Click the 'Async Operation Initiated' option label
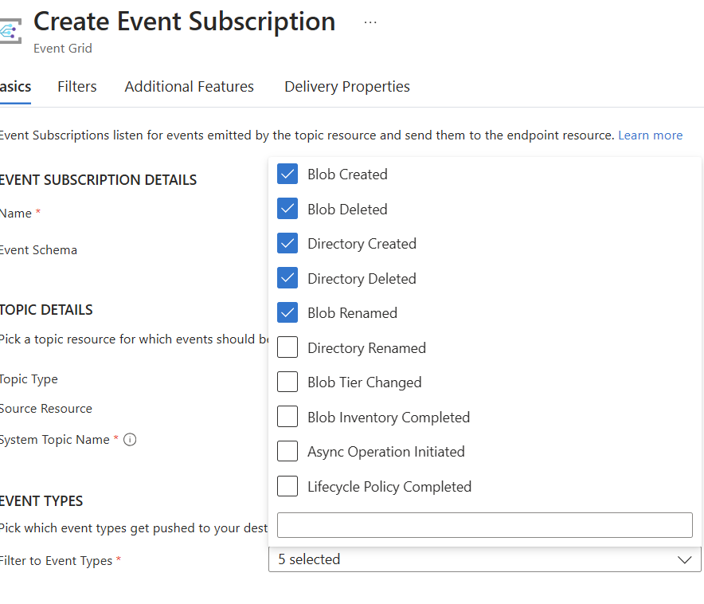704x604 pixels. [385, 452]
